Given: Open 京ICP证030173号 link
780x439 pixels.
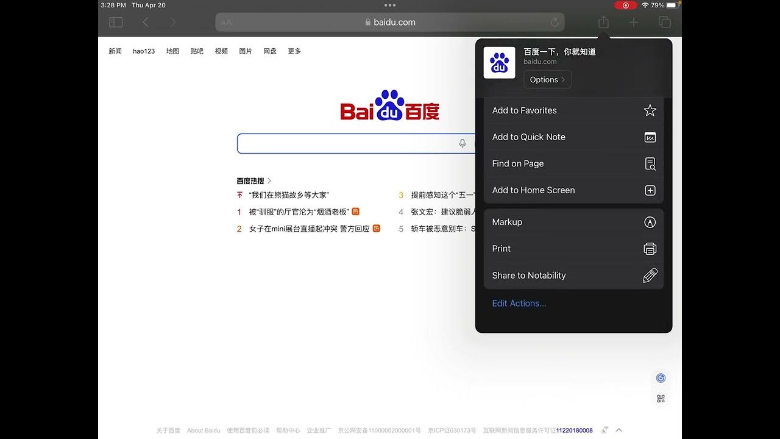Looking at the screenshot, I should click(x=452, y=430).
